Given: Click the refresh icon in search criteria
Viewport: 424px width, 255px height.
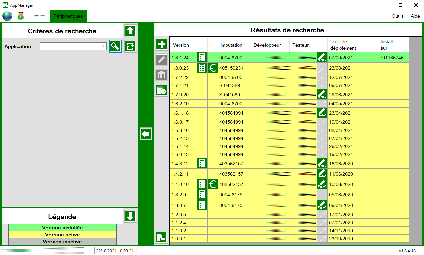Looking at the screenshot, I should tap(130, 46).
